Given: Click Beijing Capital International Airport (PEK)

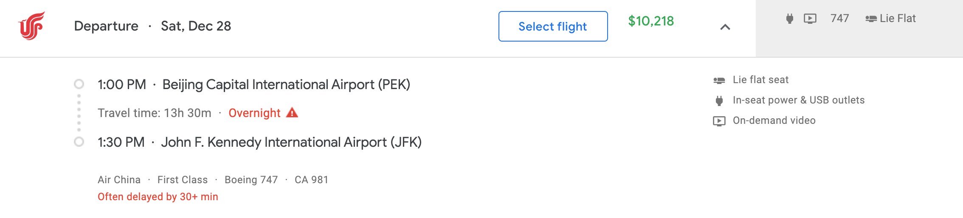Looking at the screenshot, I should pyautogui.click(x=286, y=84).
